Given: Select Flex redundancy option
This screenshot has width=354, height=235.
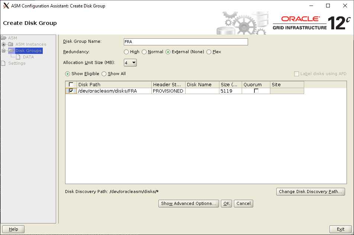Looking at the screenshot, I should click(x=209, y=52).
